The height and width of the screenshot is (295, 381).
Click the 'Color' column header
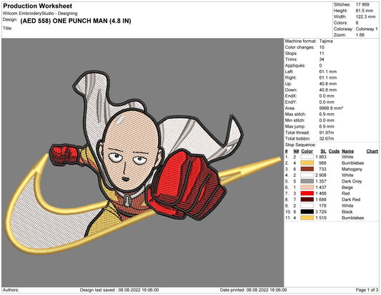click(x=307, y=151)
